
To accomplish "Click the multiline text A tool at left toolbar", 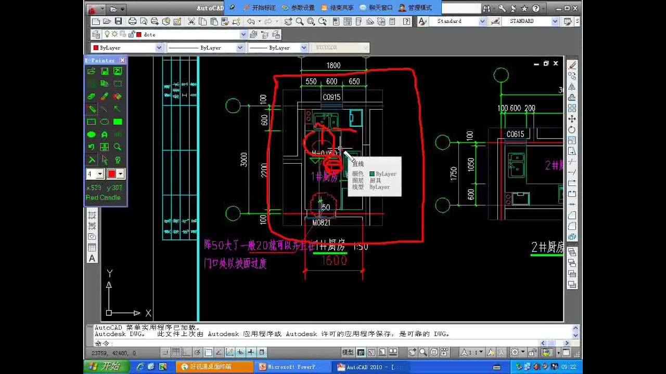I will click(92, 258).
